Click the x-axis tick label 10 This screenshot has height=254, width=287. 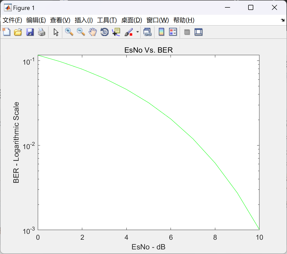click(x=259, y=237)
